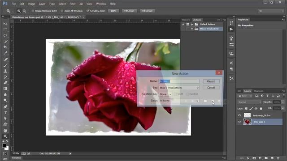Switch to the Channels tab
Image resolution: width=287 pixels, height=161 pixels.
tap(259, 91)
